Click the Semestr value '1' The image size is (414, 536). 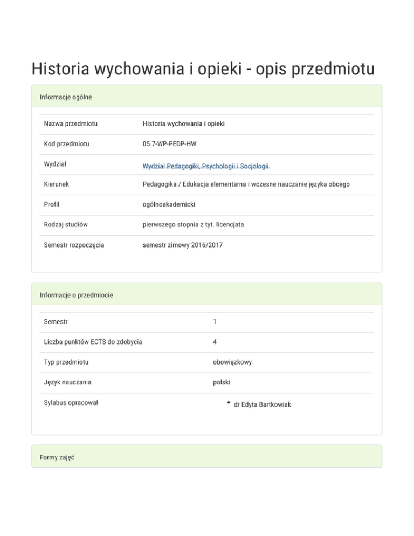tap(215, 322)
